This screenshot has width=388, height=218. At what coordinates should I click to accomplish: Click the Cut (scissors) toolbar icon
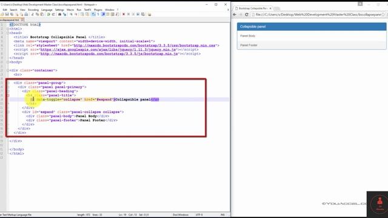[33, 15]
